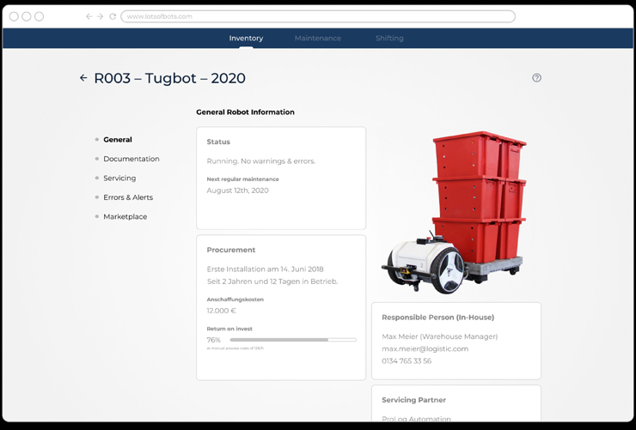Click the back arrow beside R003 title
The width and height of the screenshot is (636, 430).
click(x=83, y=78)
